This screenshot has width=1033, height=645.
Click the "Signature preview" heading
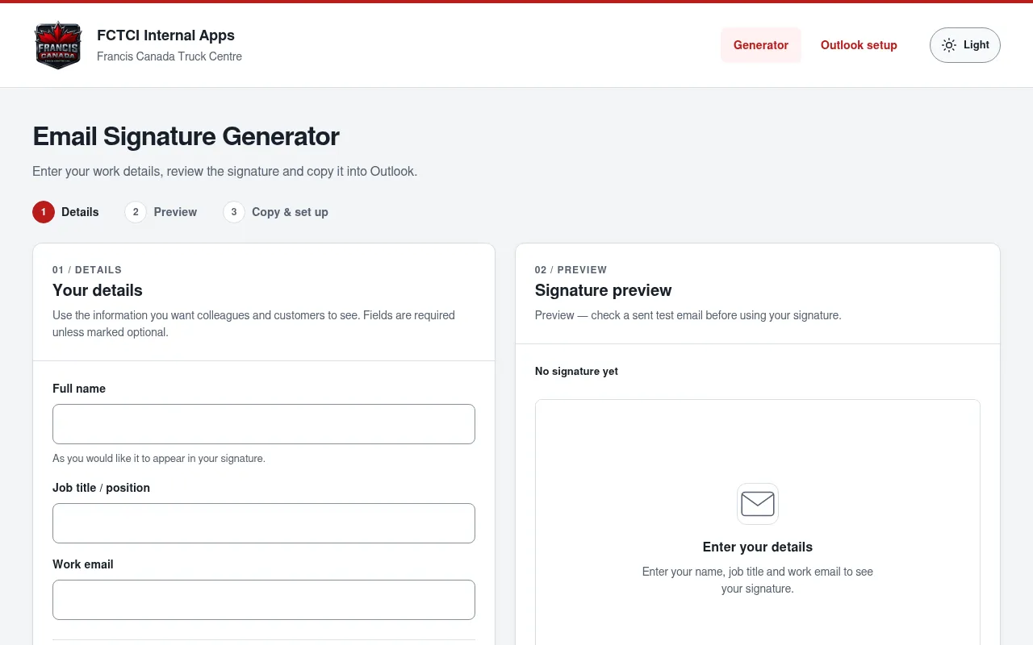[603, 290]
